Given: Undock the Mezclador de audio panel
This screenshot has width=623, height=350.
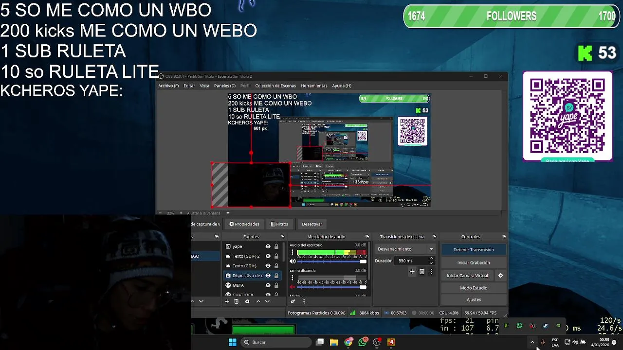Looking at the screenshot, I should (x=367, y=237).
